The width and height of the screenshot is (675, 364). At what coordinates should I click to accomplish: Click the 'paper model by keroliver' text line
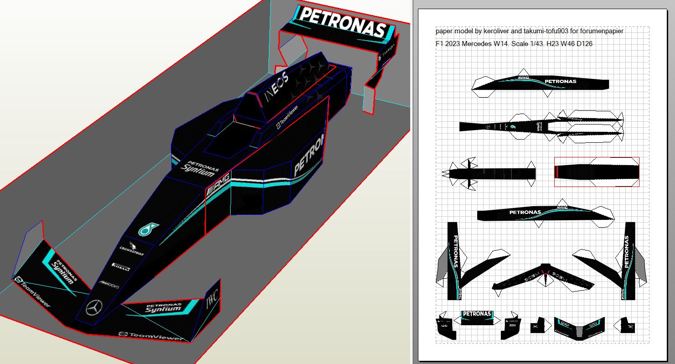tap(529, 31)
